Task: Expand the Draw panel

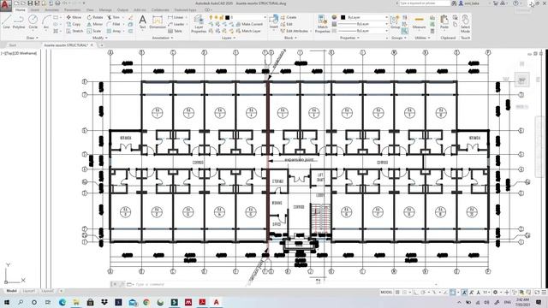Action: [33, 38]
